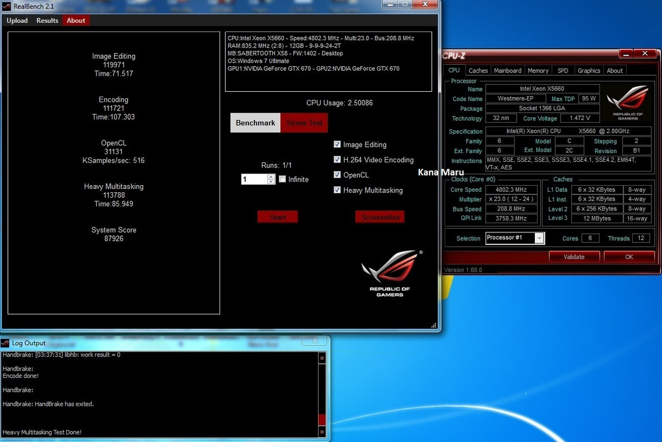Screen dimensions: 662x442
Task: Click the Image Editing score 119971
Action: click(x=113, y=65)
